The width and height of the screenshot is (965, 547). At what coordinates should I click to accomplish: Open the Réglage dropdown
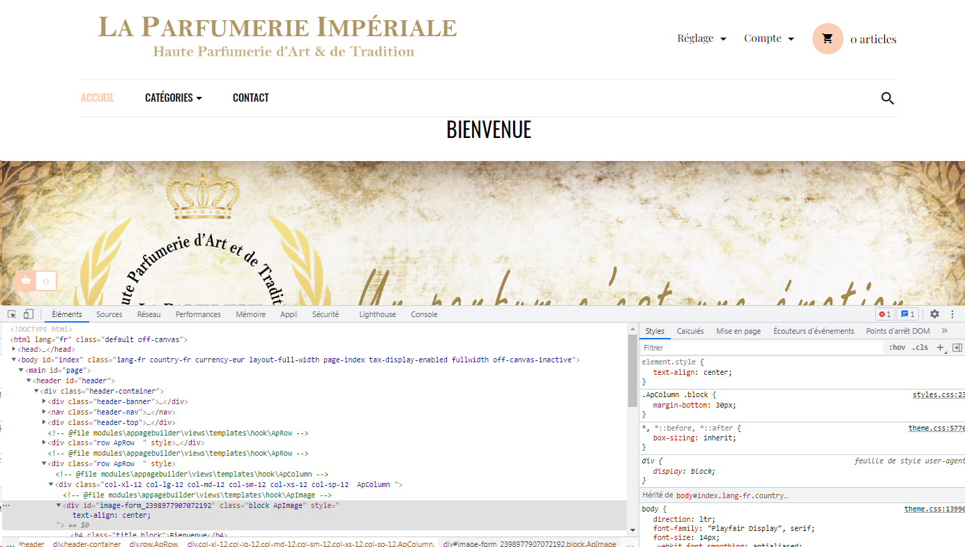(x=701, y=38)
